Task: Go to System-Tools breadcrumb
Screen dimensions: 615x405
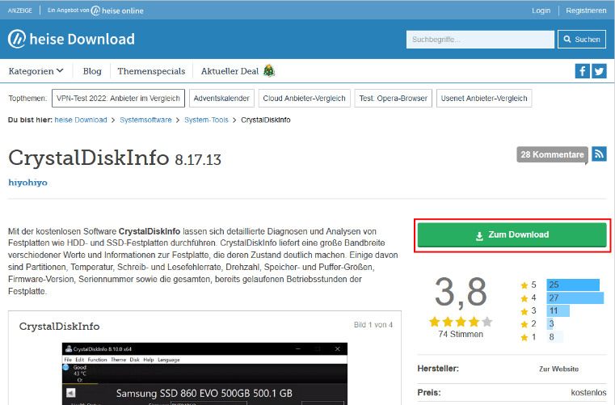Action: pos(206,120)
